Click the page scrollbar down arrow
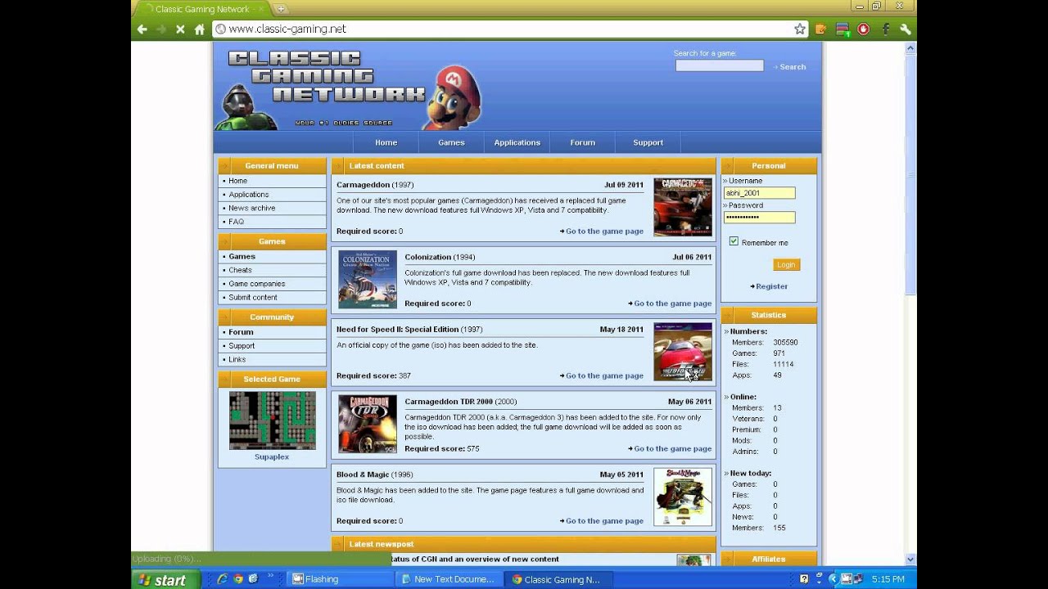The width and height of the screenshot is (1048, 589). click(x=910, y=560)
